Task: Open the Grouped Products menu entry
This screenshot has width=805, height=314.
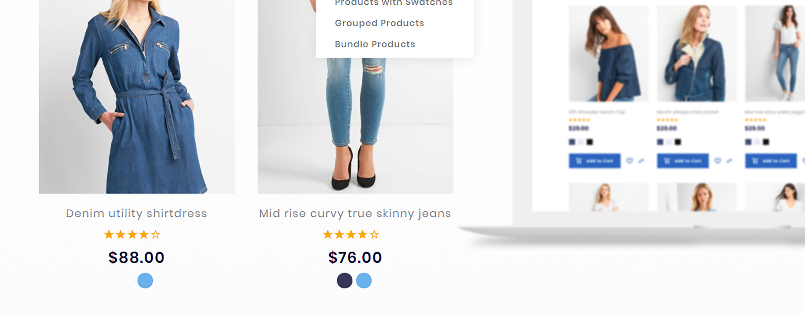Action: click(x=379, y=23)
